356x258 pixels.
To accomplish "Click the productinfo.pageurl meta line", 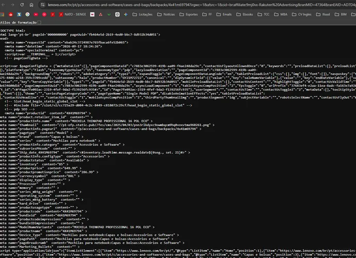I will 101,129.
